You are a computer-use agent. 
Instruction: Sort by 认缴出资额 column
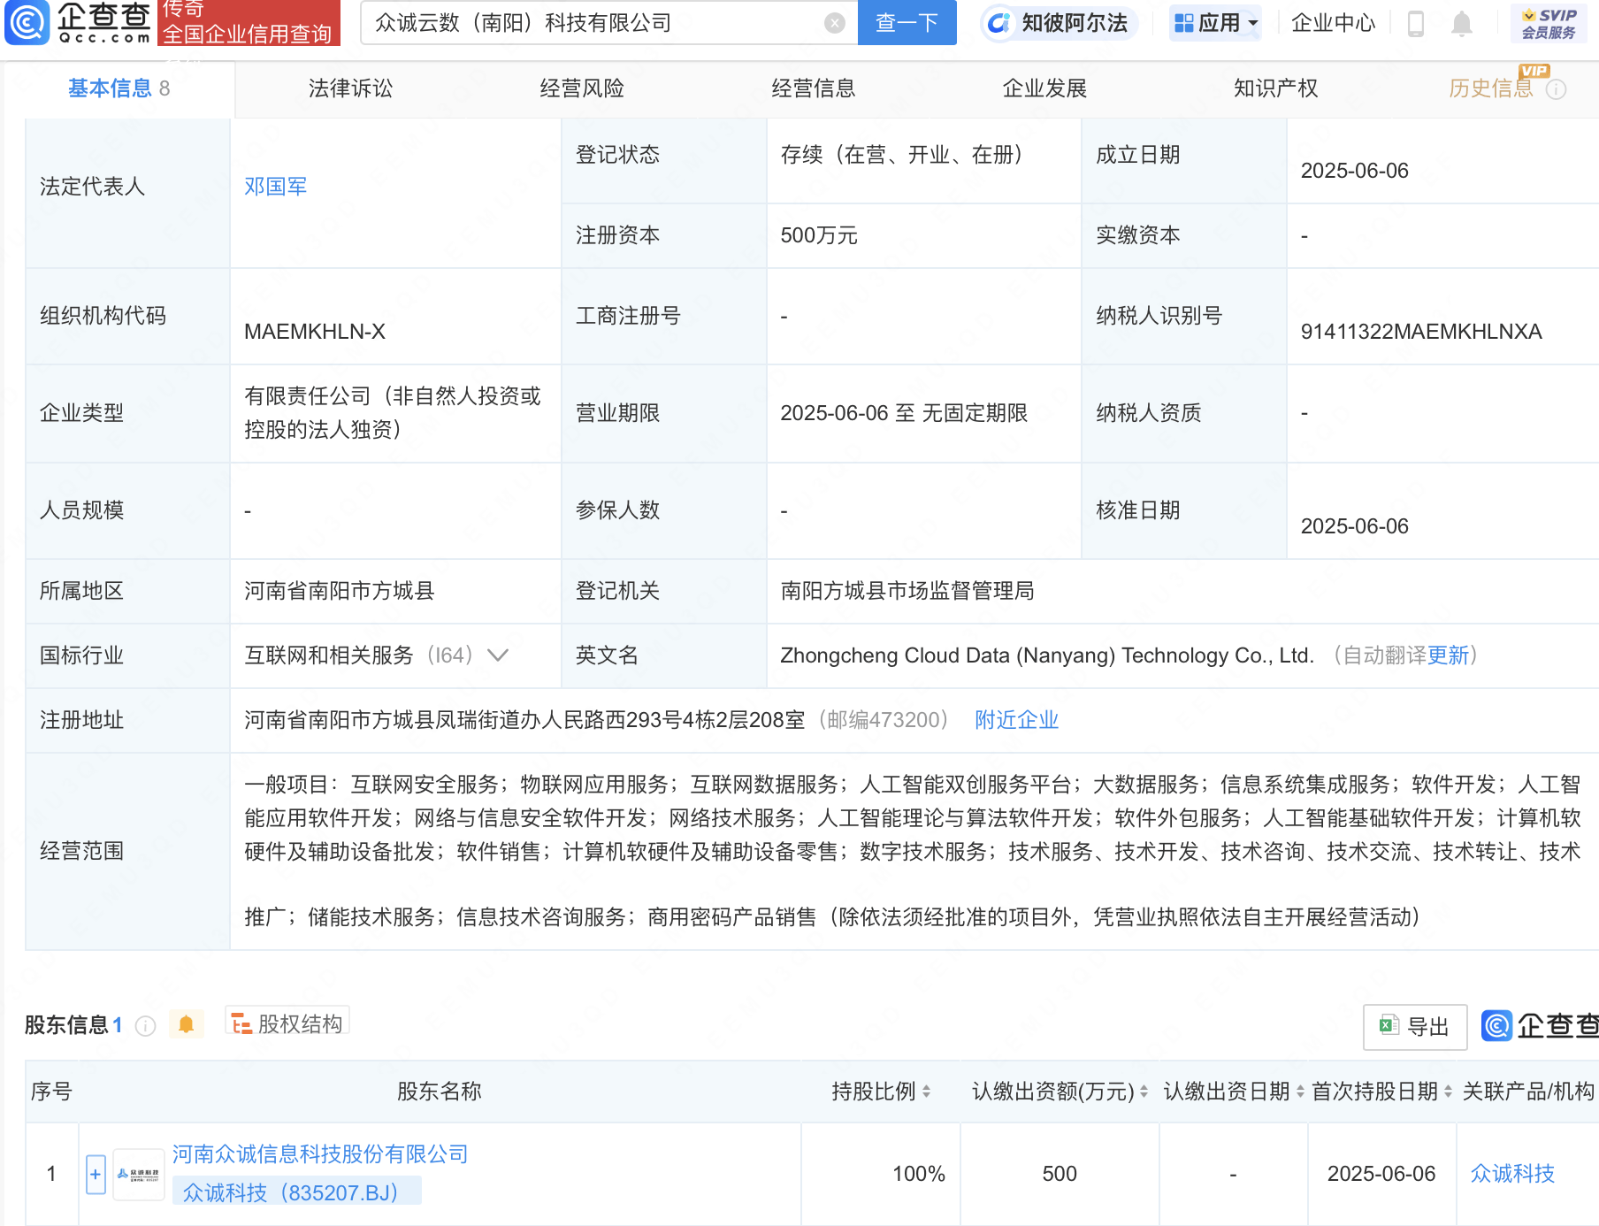1144,1092
